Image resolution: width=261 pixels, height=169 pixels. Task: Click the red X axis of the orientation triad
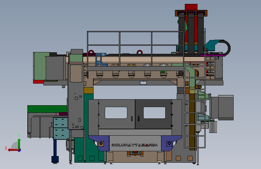[13, 150]
